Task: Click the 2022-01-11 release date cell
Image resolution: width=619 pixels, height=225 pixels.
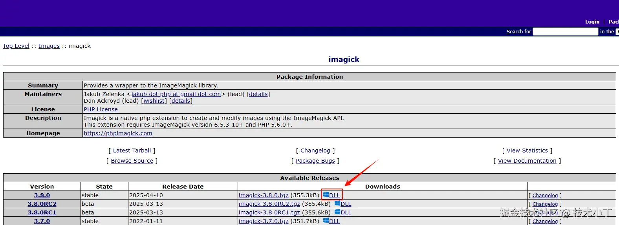Action: [183, 221]
